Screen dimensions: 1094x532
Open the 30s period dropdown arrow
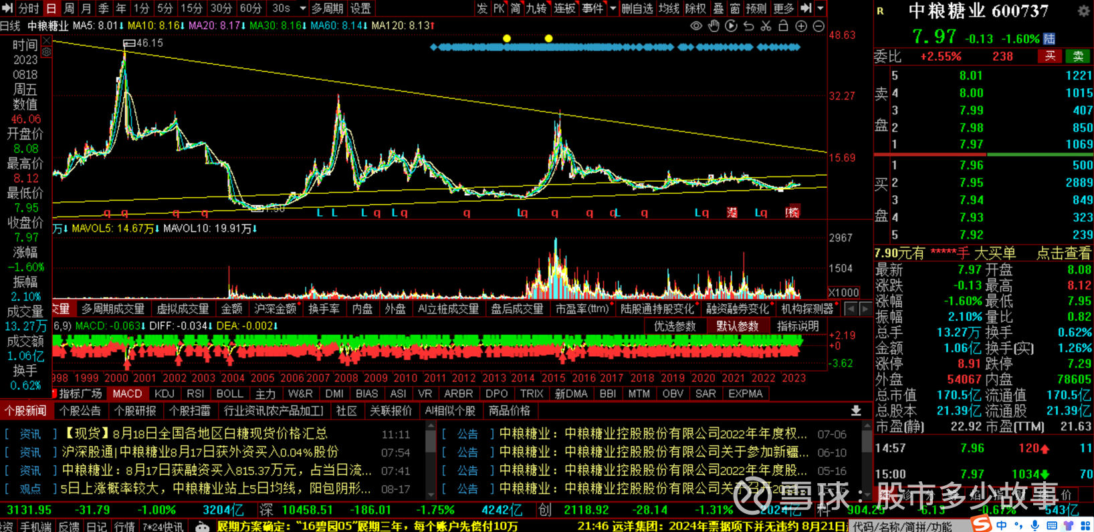point(302,8)
